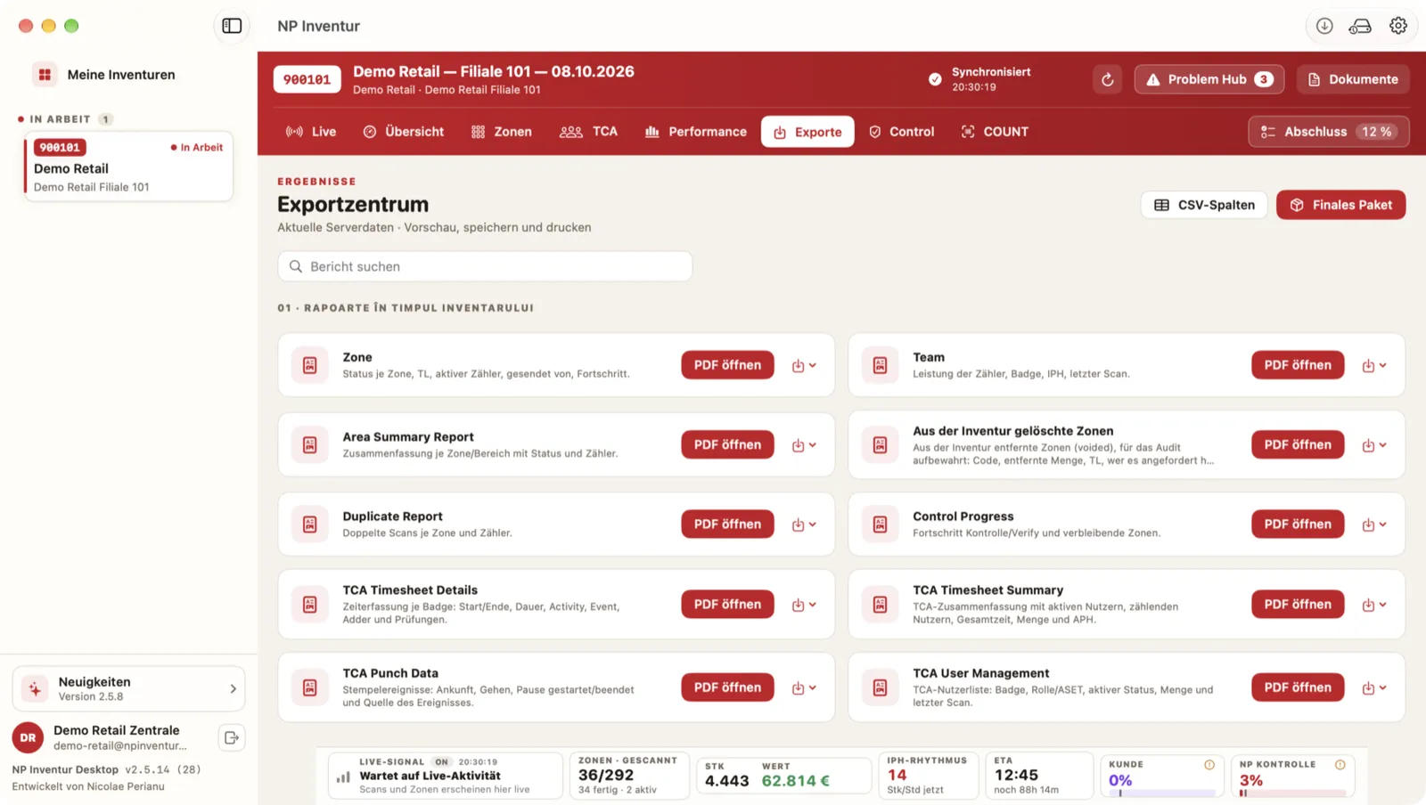Expand the Neuigkeiten Version 2.5.8 chevron

pos(234,688)
